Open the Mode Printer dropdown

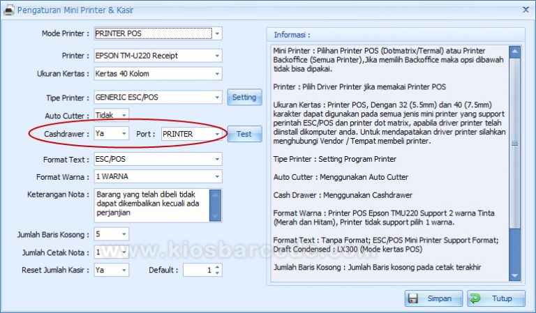tap(217, 33)
